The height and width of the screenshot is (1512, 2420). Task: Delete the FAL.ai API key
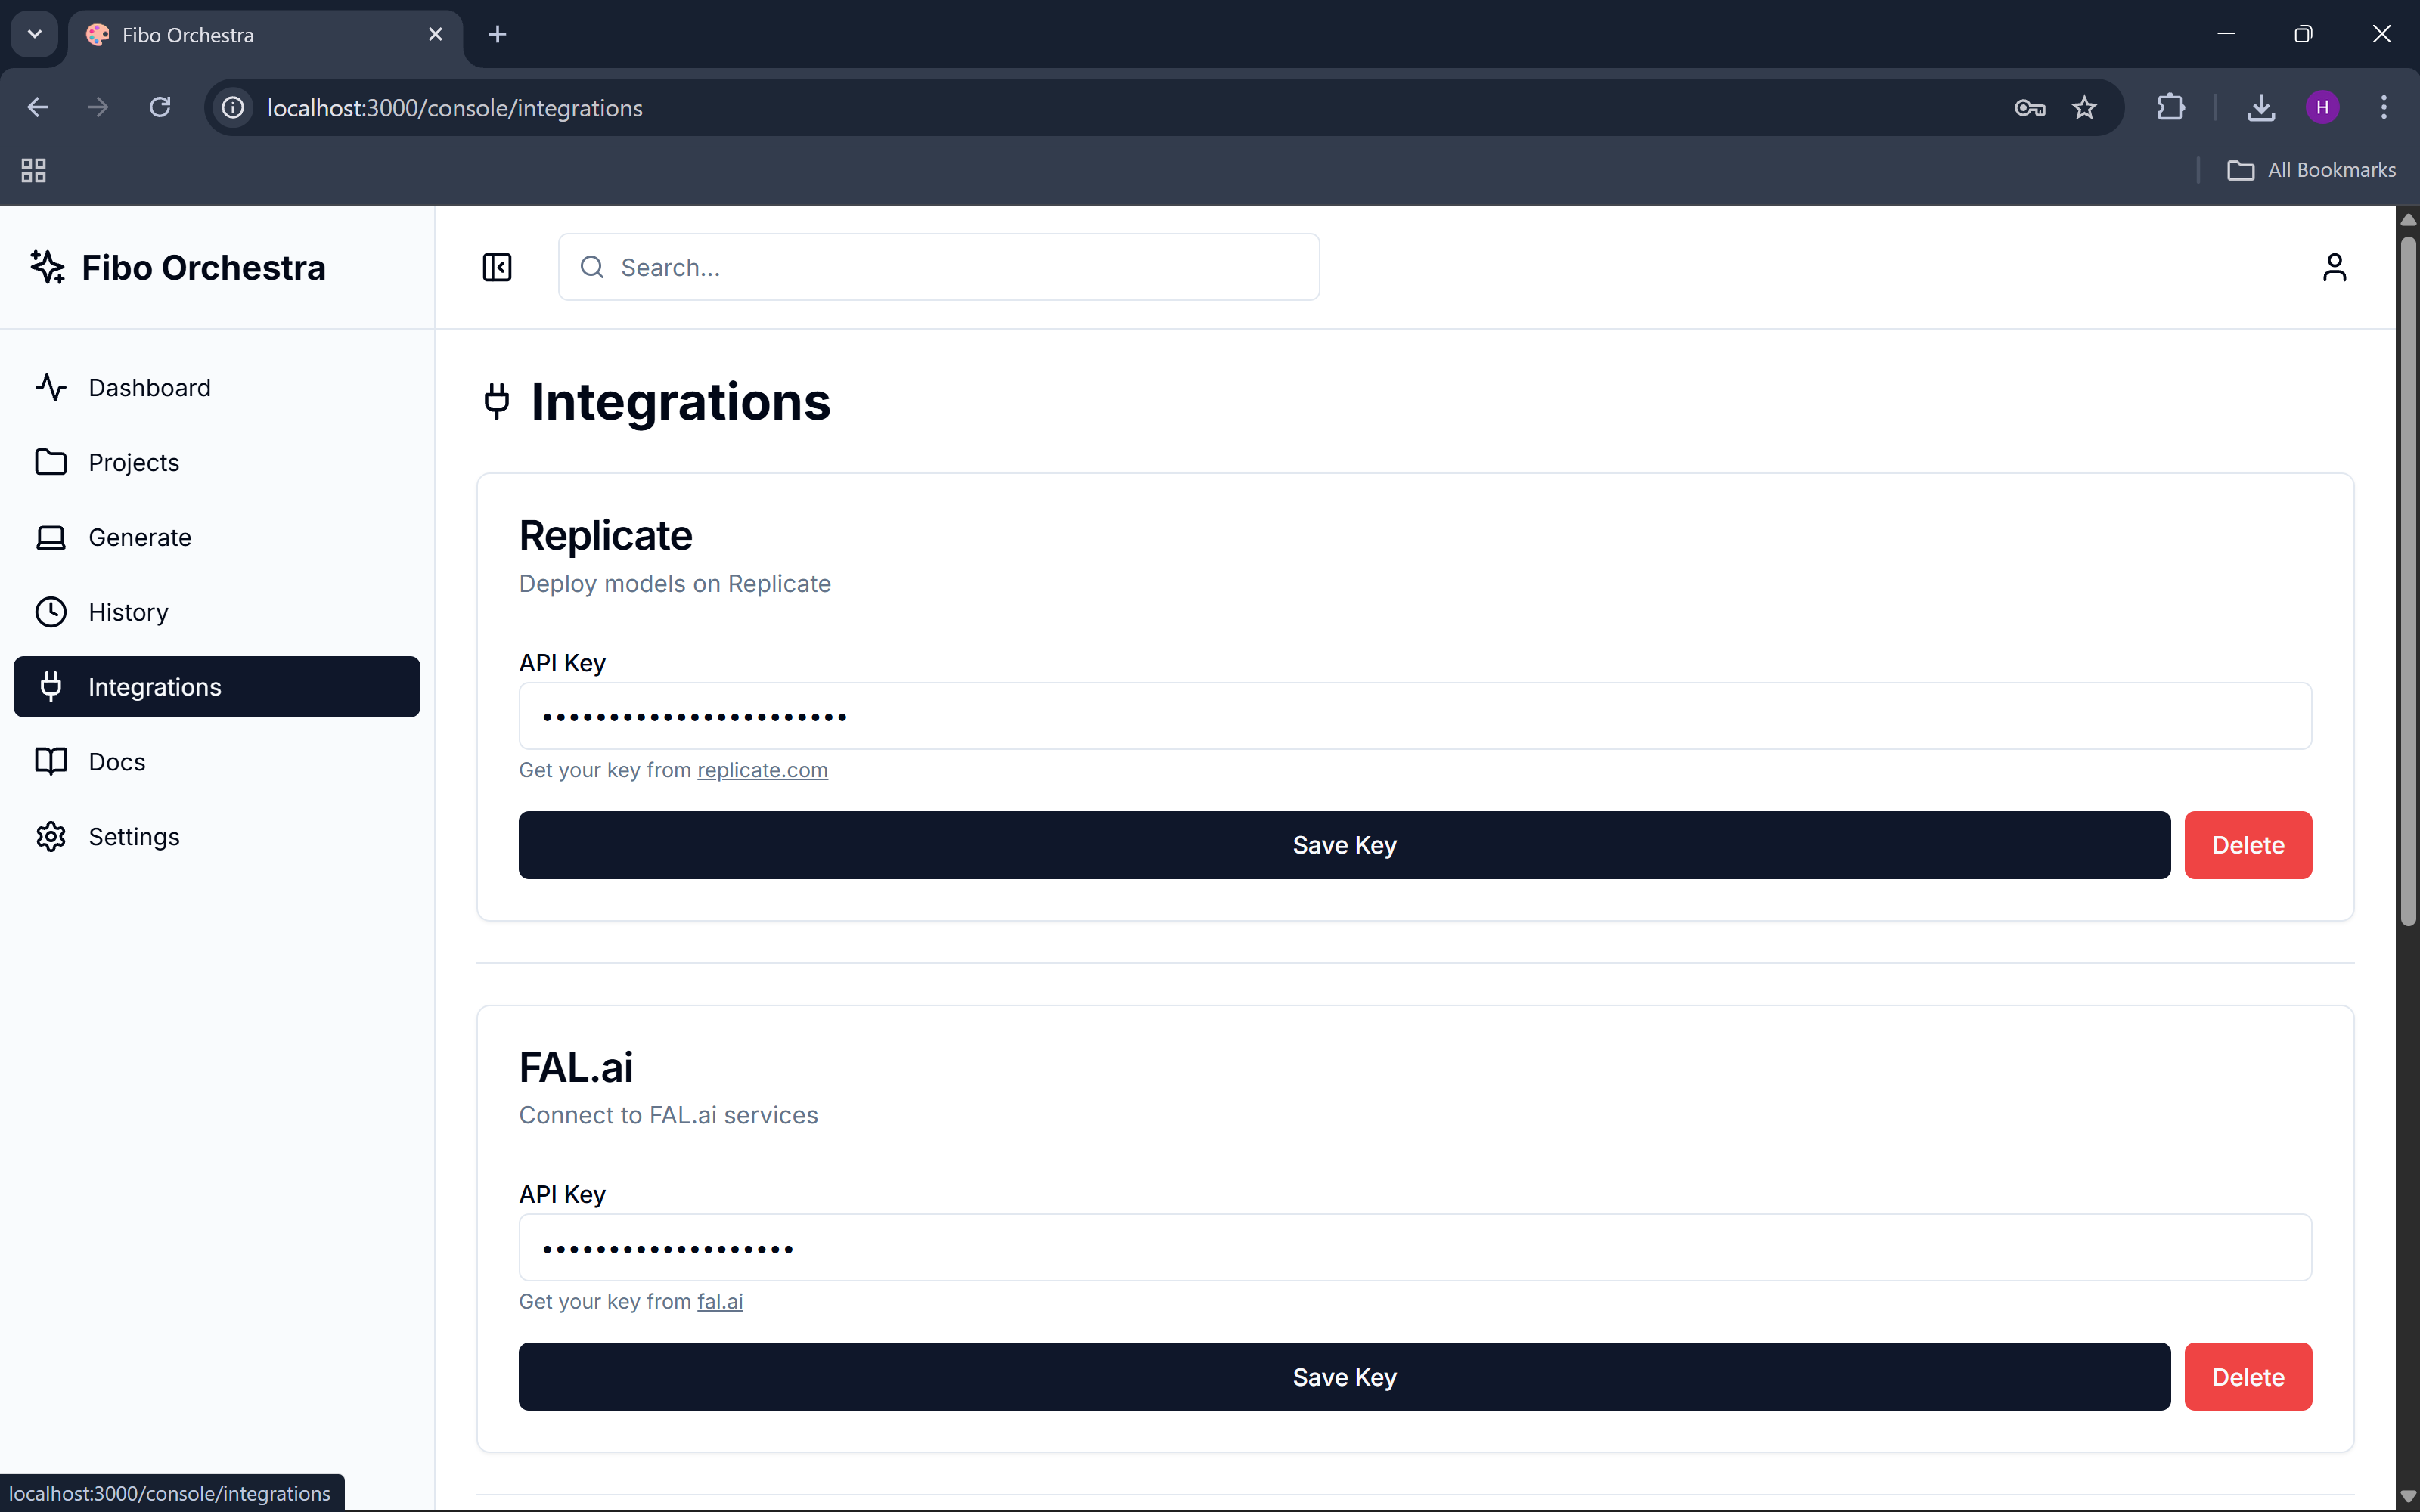tap(2247, 1377)
